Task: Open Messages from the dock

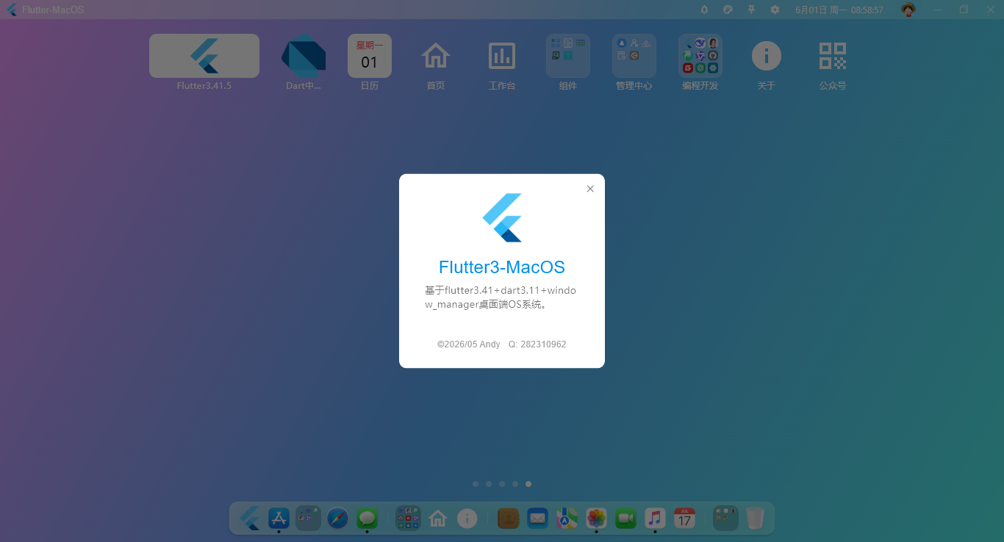Action: (x=367, y=518)
